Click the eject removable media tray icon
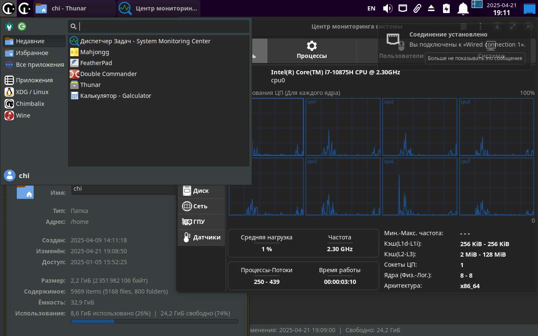This screenshot has height=336, width=538. pyautogui.click(x=431, y=8)
